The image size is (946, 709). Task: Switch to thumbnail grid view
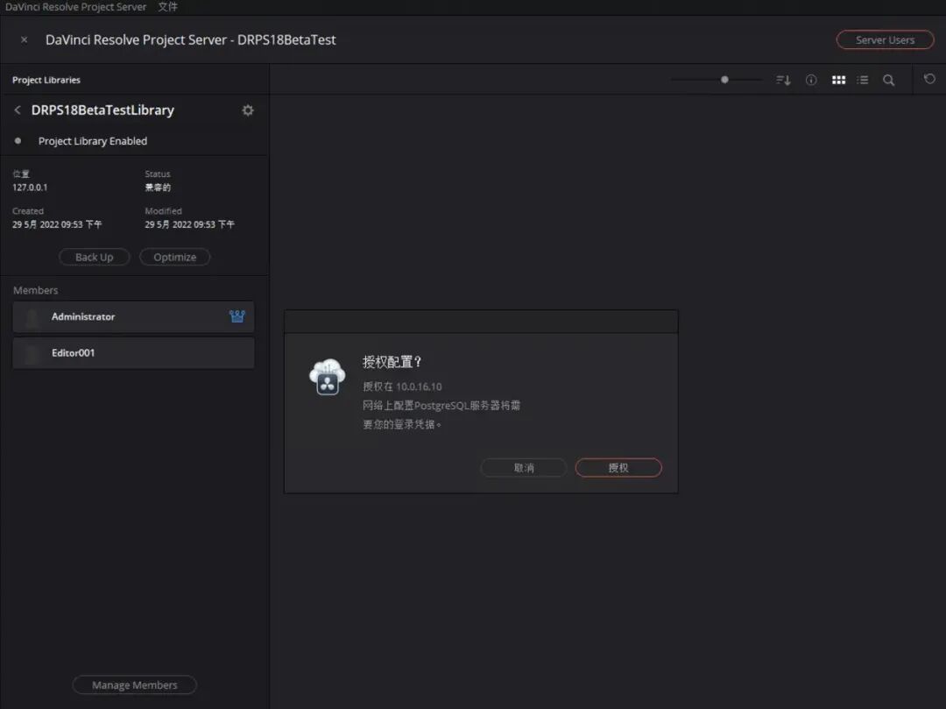[838, 80]
